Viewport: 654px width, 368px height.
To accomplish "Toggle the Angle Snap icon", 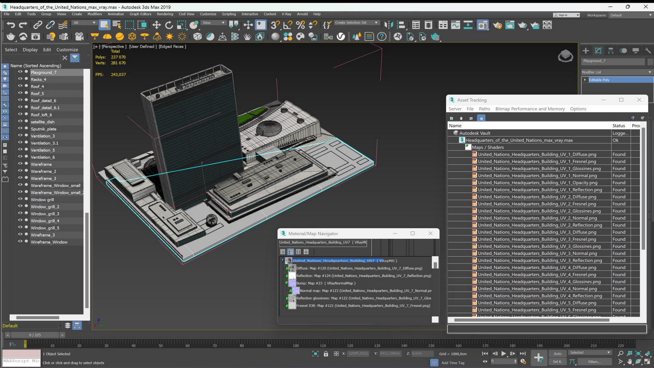I will tap(288, 25).
